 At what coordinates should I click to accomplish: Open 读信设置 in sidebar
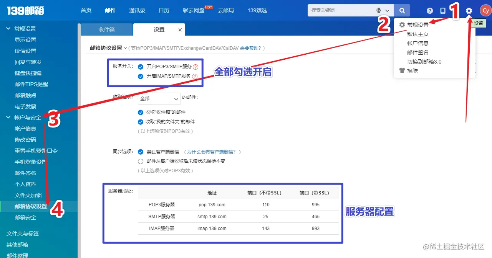25,51
